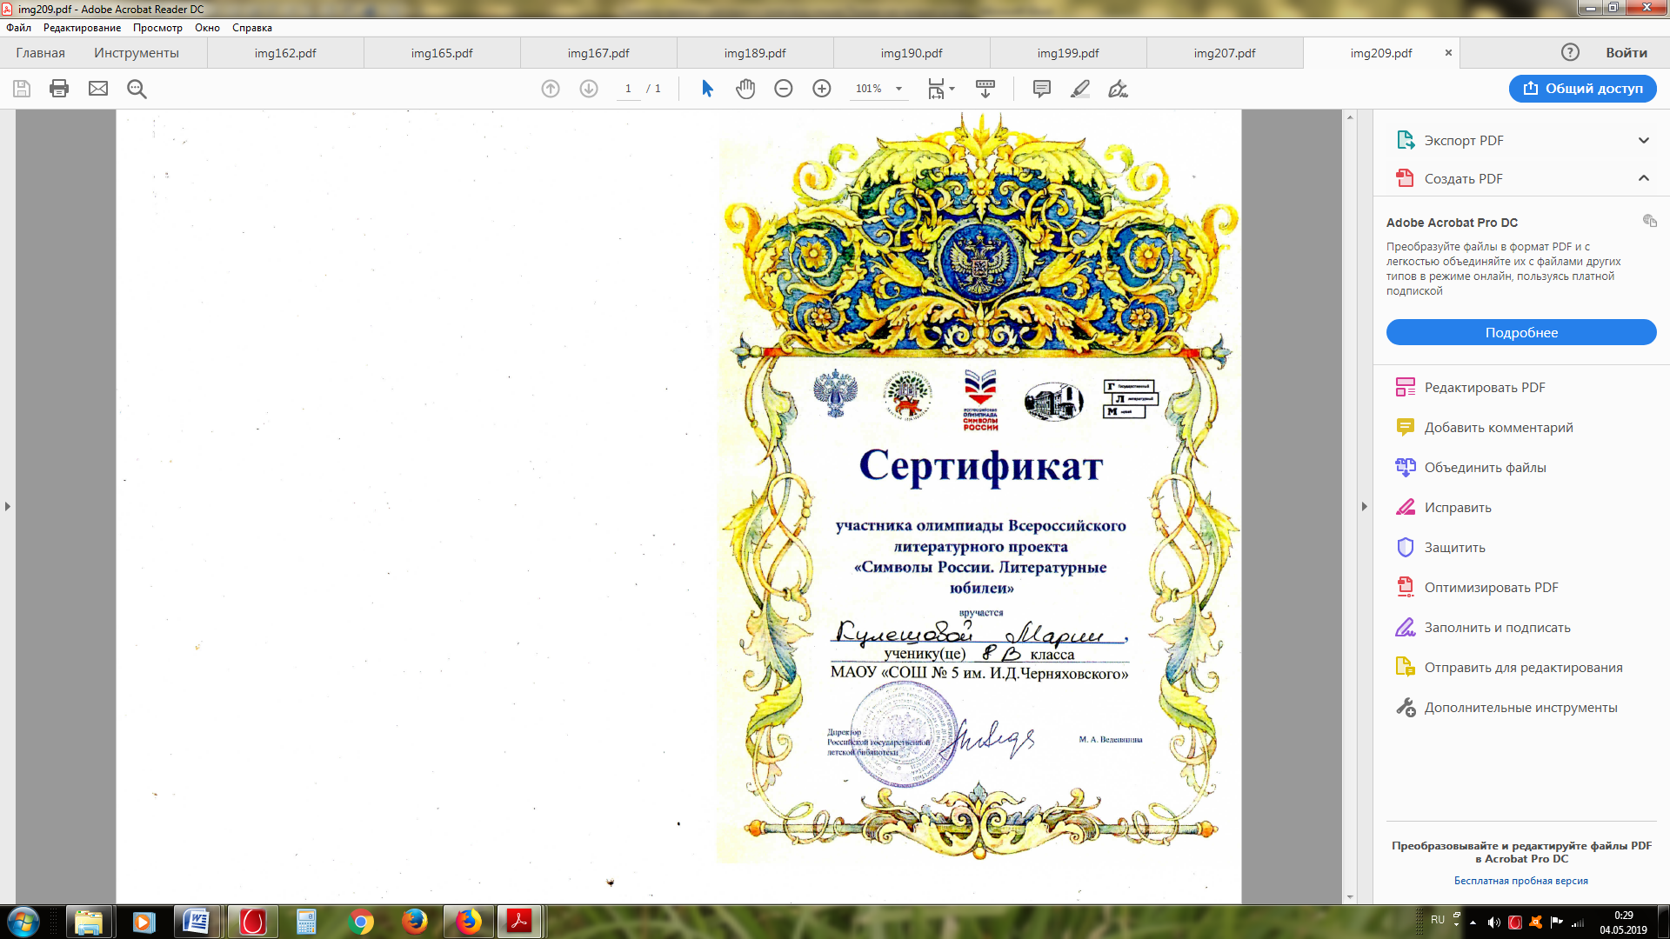The image size is (1670, 939).
Task: Click the Save file icon
Action: pyautogui.click(x=22, y=89)
